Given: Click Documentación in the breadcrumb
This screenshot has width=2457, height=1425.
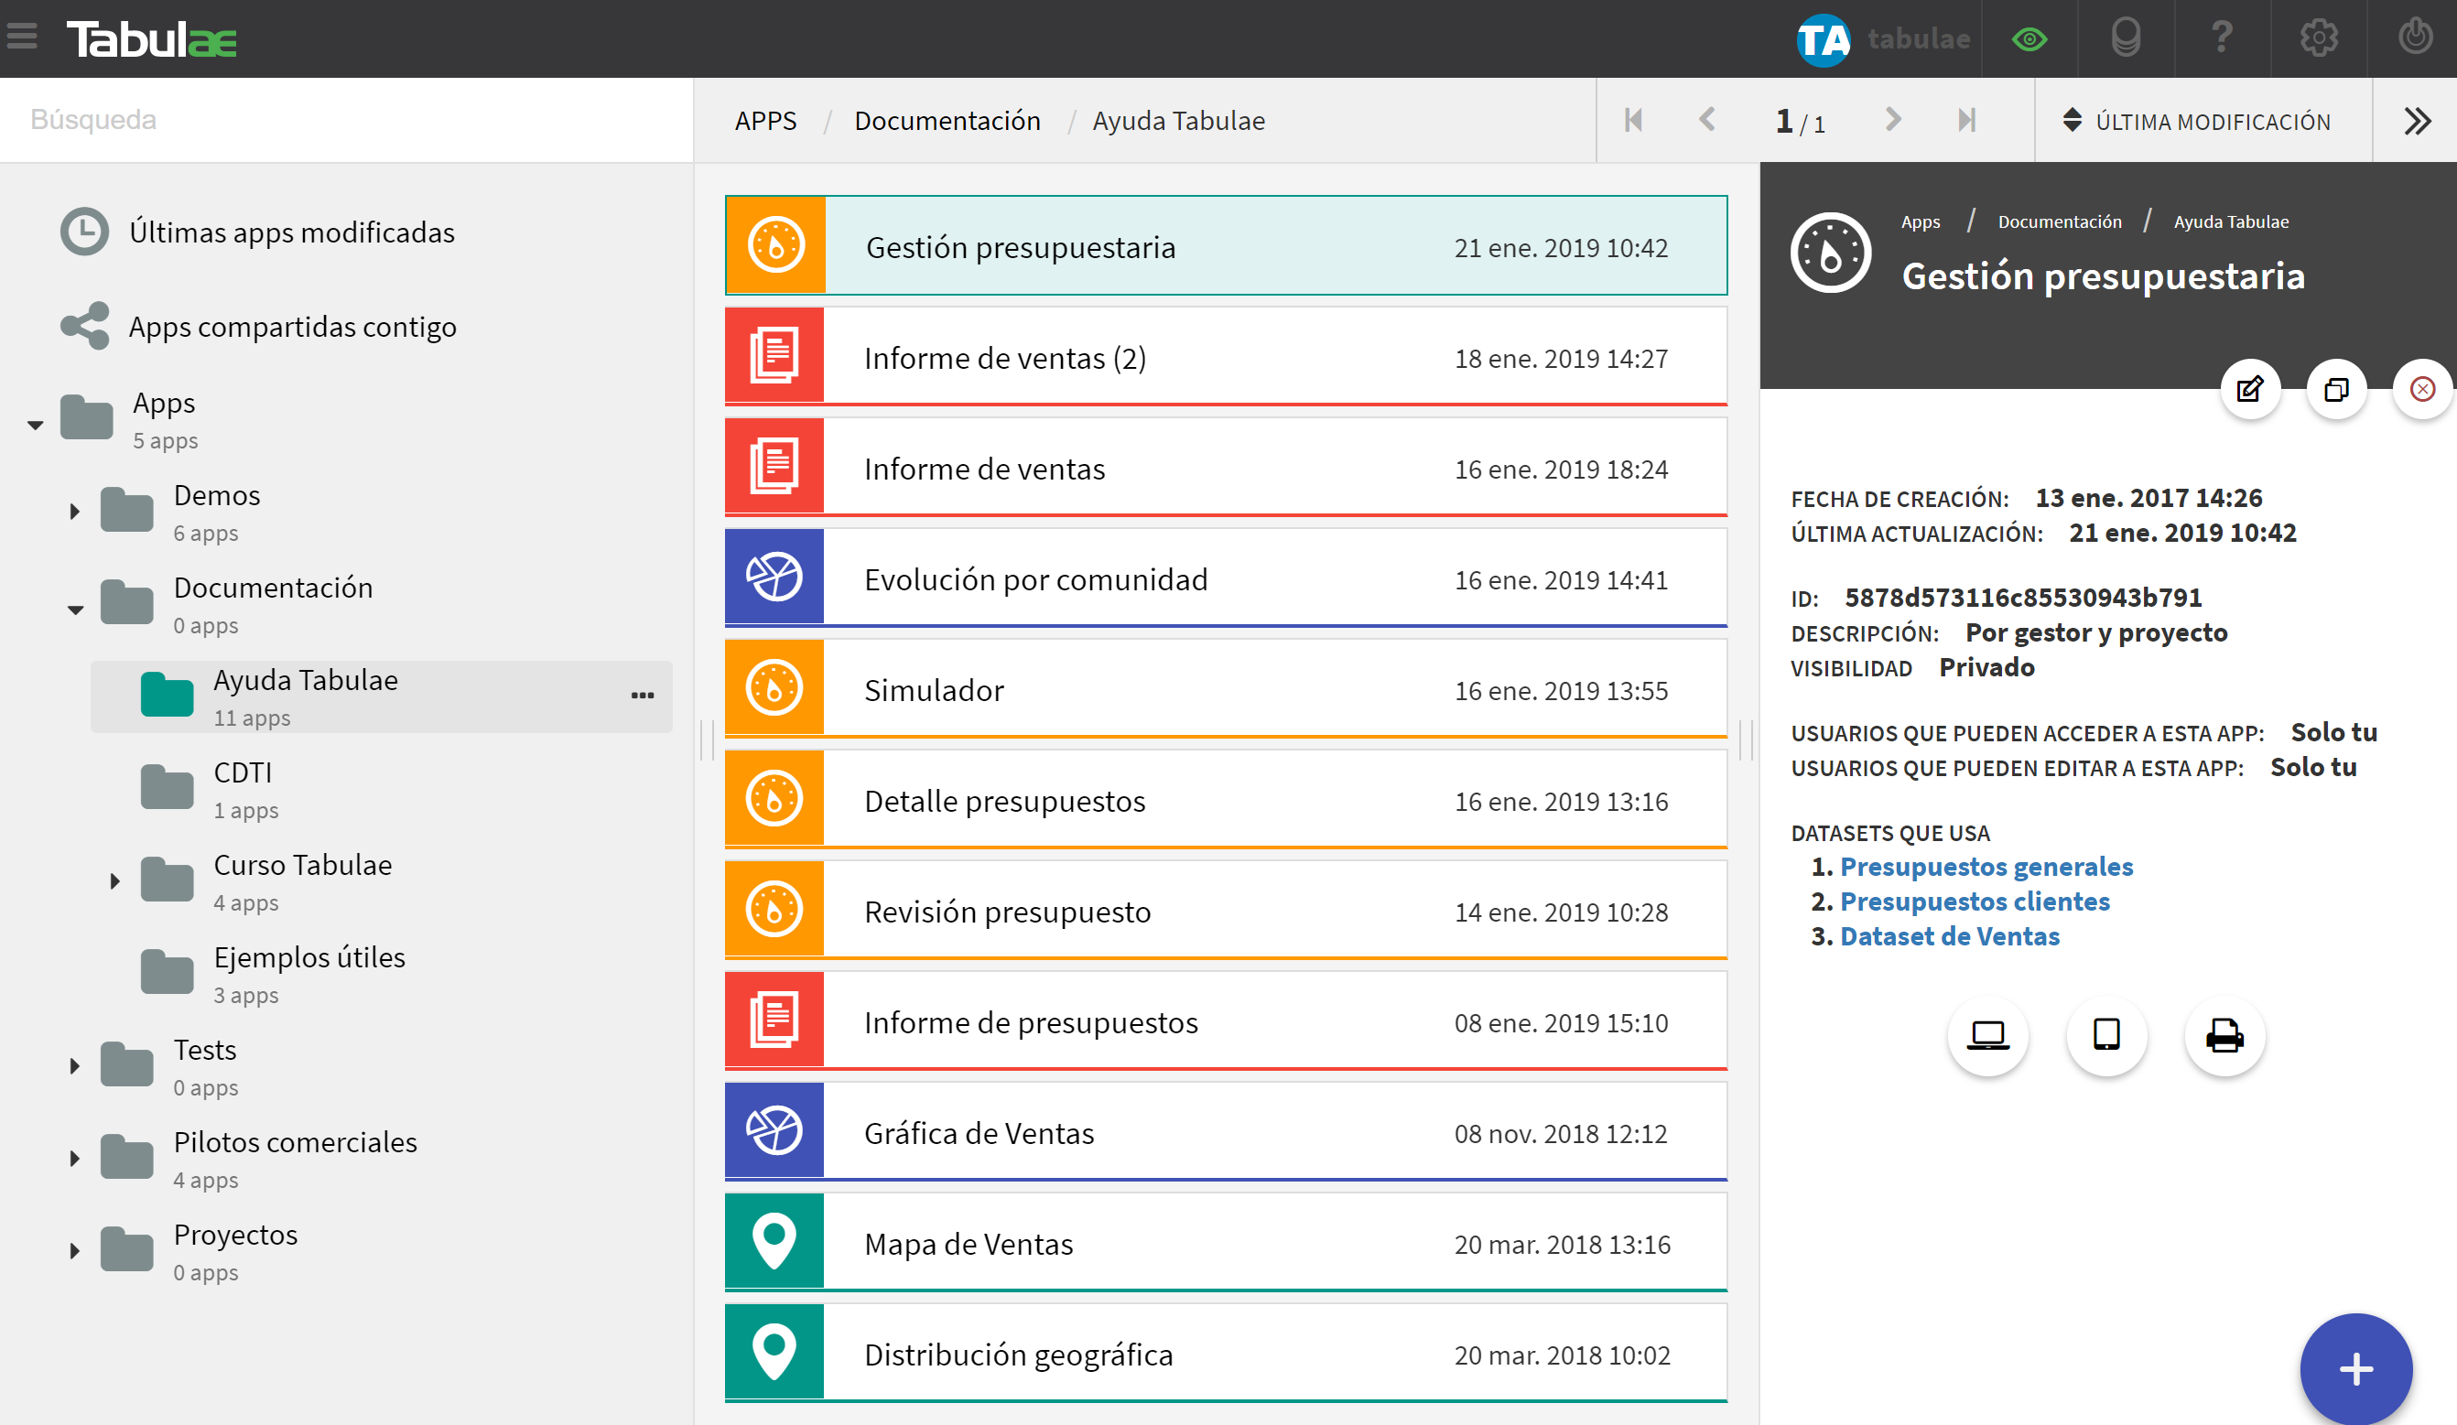Looking at the screenshot, I should [x=947, y=121].
